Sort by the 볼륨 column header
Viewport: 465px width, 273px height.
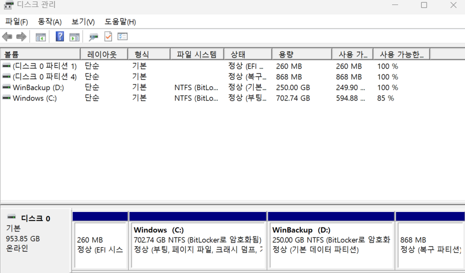(x=40, y=54)
